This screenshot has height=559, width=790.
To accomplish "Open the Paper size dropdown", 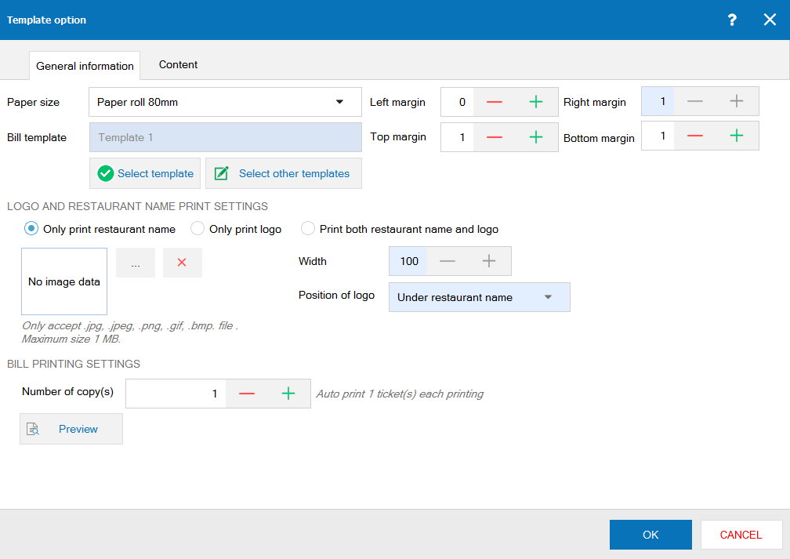I will click(225, 102).
